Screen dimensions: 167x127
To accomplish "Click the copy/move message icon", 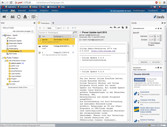I will [x=123, y=28].
